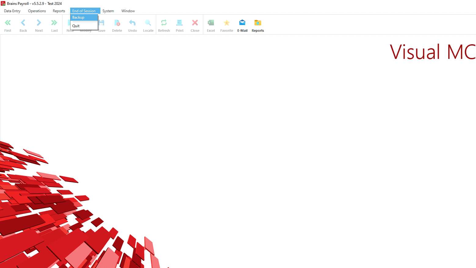Export with the Excel icon

[211, 23]
